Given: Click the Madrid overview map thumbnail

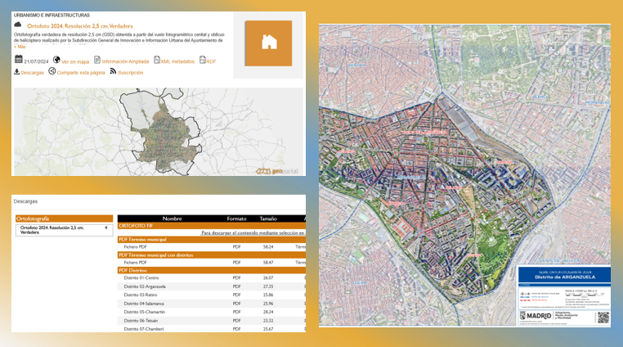Looking at the screenshot, I should coord(159,132).
